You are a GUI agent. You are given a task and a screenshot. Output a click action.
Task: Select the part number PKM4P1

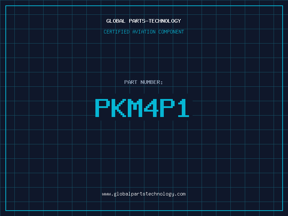[x=142, y=108]
